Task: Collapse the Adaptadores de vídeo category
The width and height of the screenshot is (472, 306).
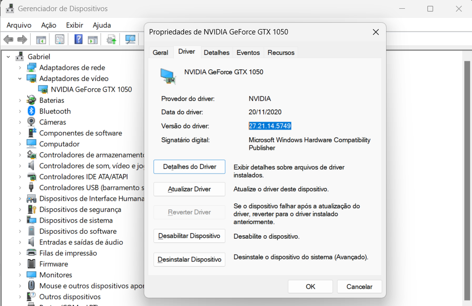Action: point(20,79)
